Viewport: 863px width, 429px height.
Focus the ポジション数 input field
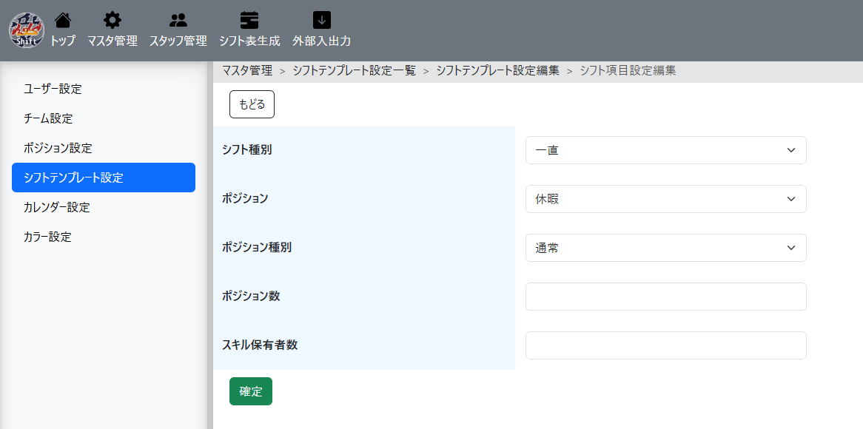666,297
